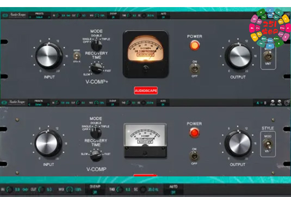The width and height of the screenshot is (291, 197).
Task: Click the red POWER lamp on V-COMP
Action: [194, 133]
